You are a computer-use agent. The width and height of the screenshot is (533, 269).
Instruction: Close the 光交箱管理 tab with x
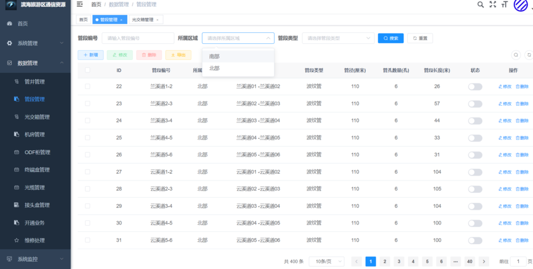click(x=157, y=20)
